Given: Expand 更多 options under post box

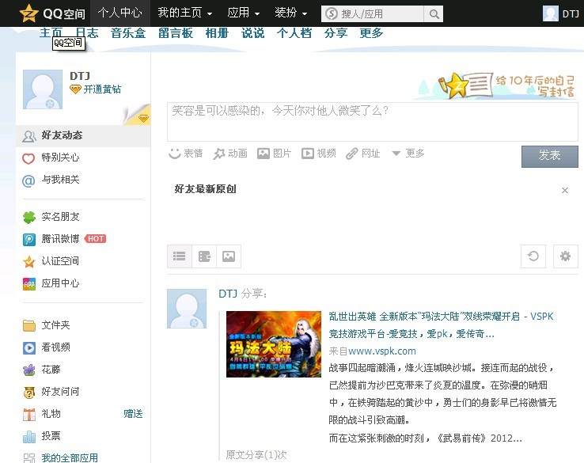Looking at the screenshot, I should [408, 153].
